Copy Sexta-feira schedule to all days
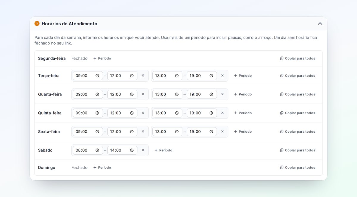 [297, 132]
